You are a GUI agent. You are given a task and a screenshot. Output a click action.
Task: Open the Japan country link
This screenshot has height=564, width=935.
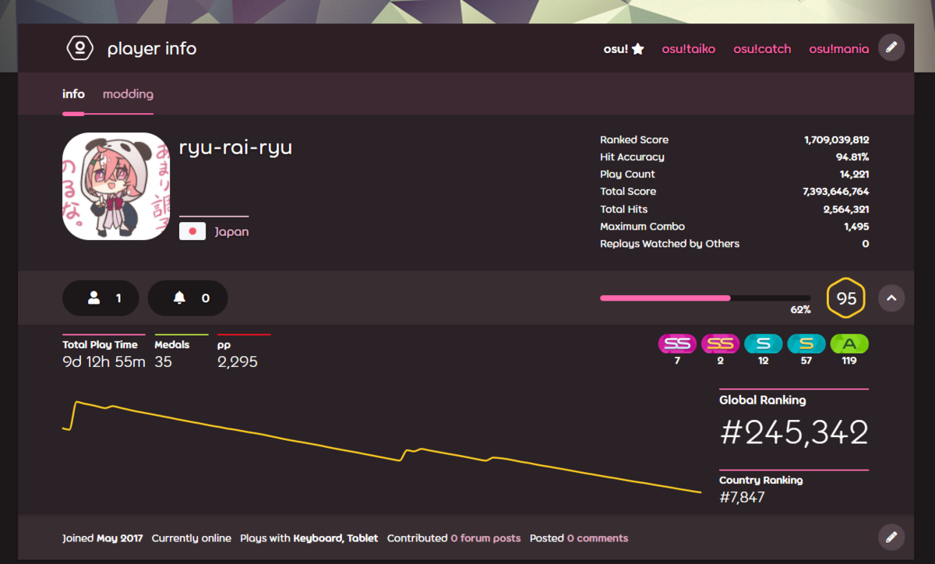[x=231, y=232]
